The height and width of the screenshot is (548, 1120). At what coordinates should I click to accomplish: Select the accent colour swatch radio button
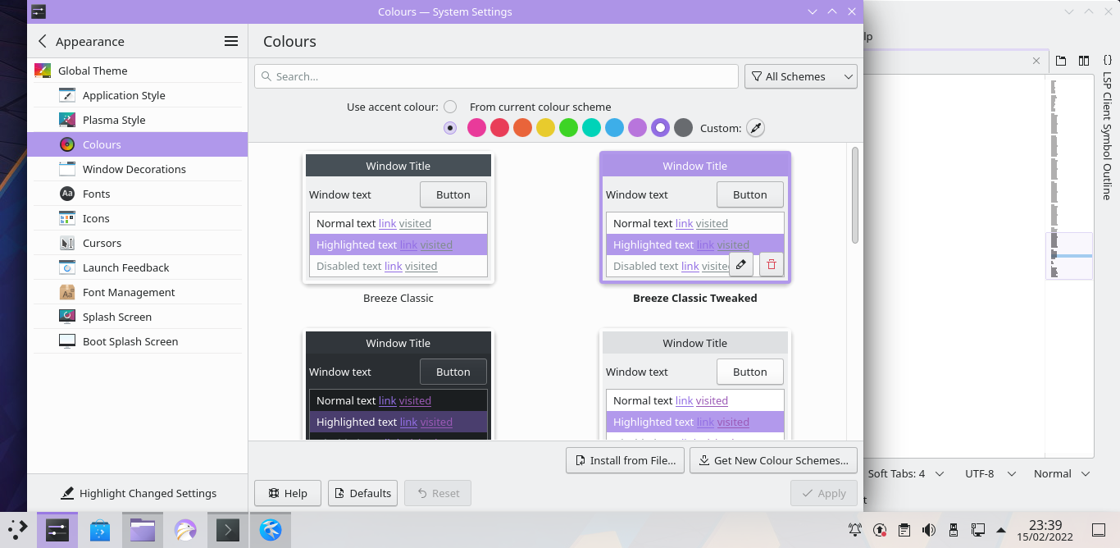450,128
